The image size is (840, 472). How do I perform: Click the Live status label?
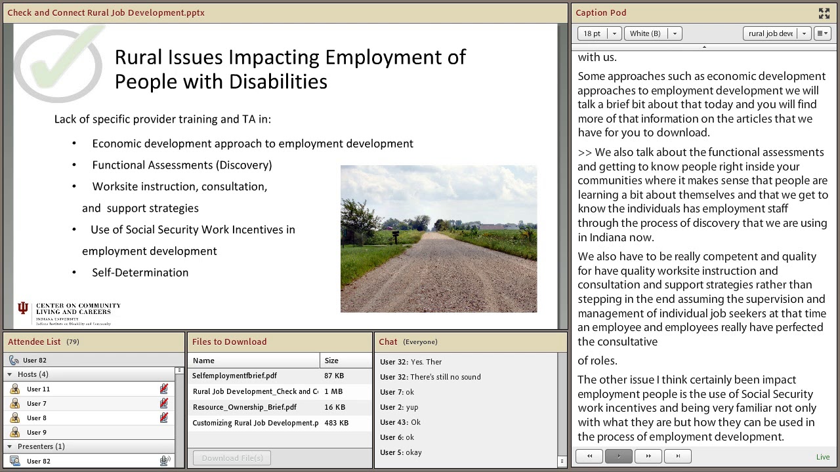coord(823,457)
